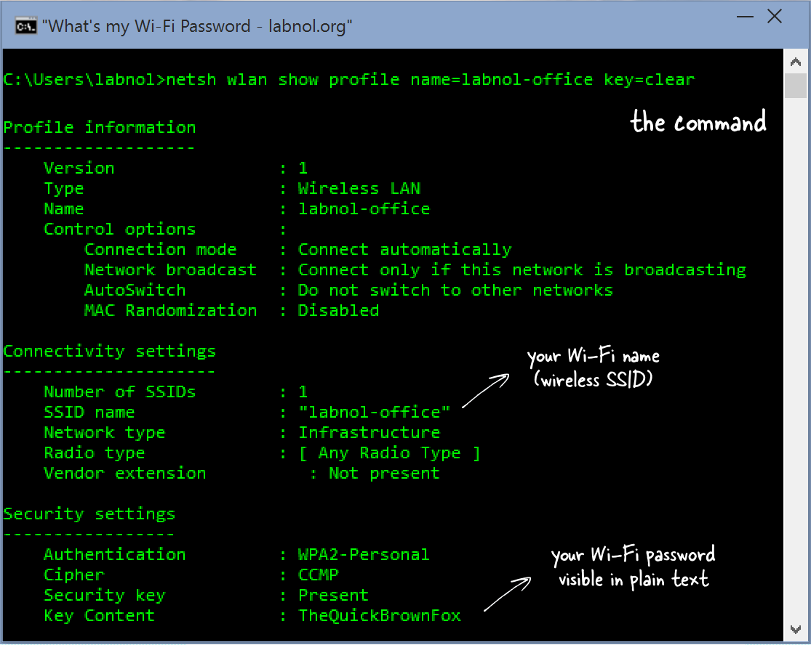Click the WPA2-Personal authentication value

click(364, 554)
